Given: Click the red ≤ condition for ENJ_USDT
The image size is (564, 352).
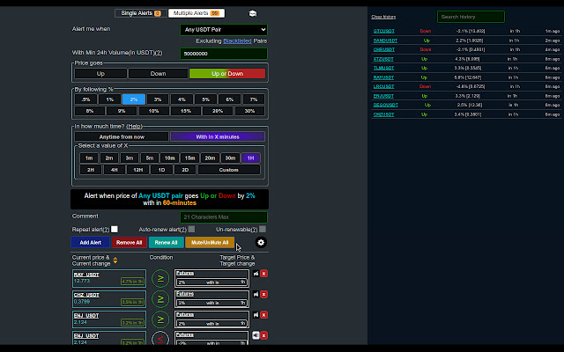Looking at the screenshot, I should coord(160,338).
